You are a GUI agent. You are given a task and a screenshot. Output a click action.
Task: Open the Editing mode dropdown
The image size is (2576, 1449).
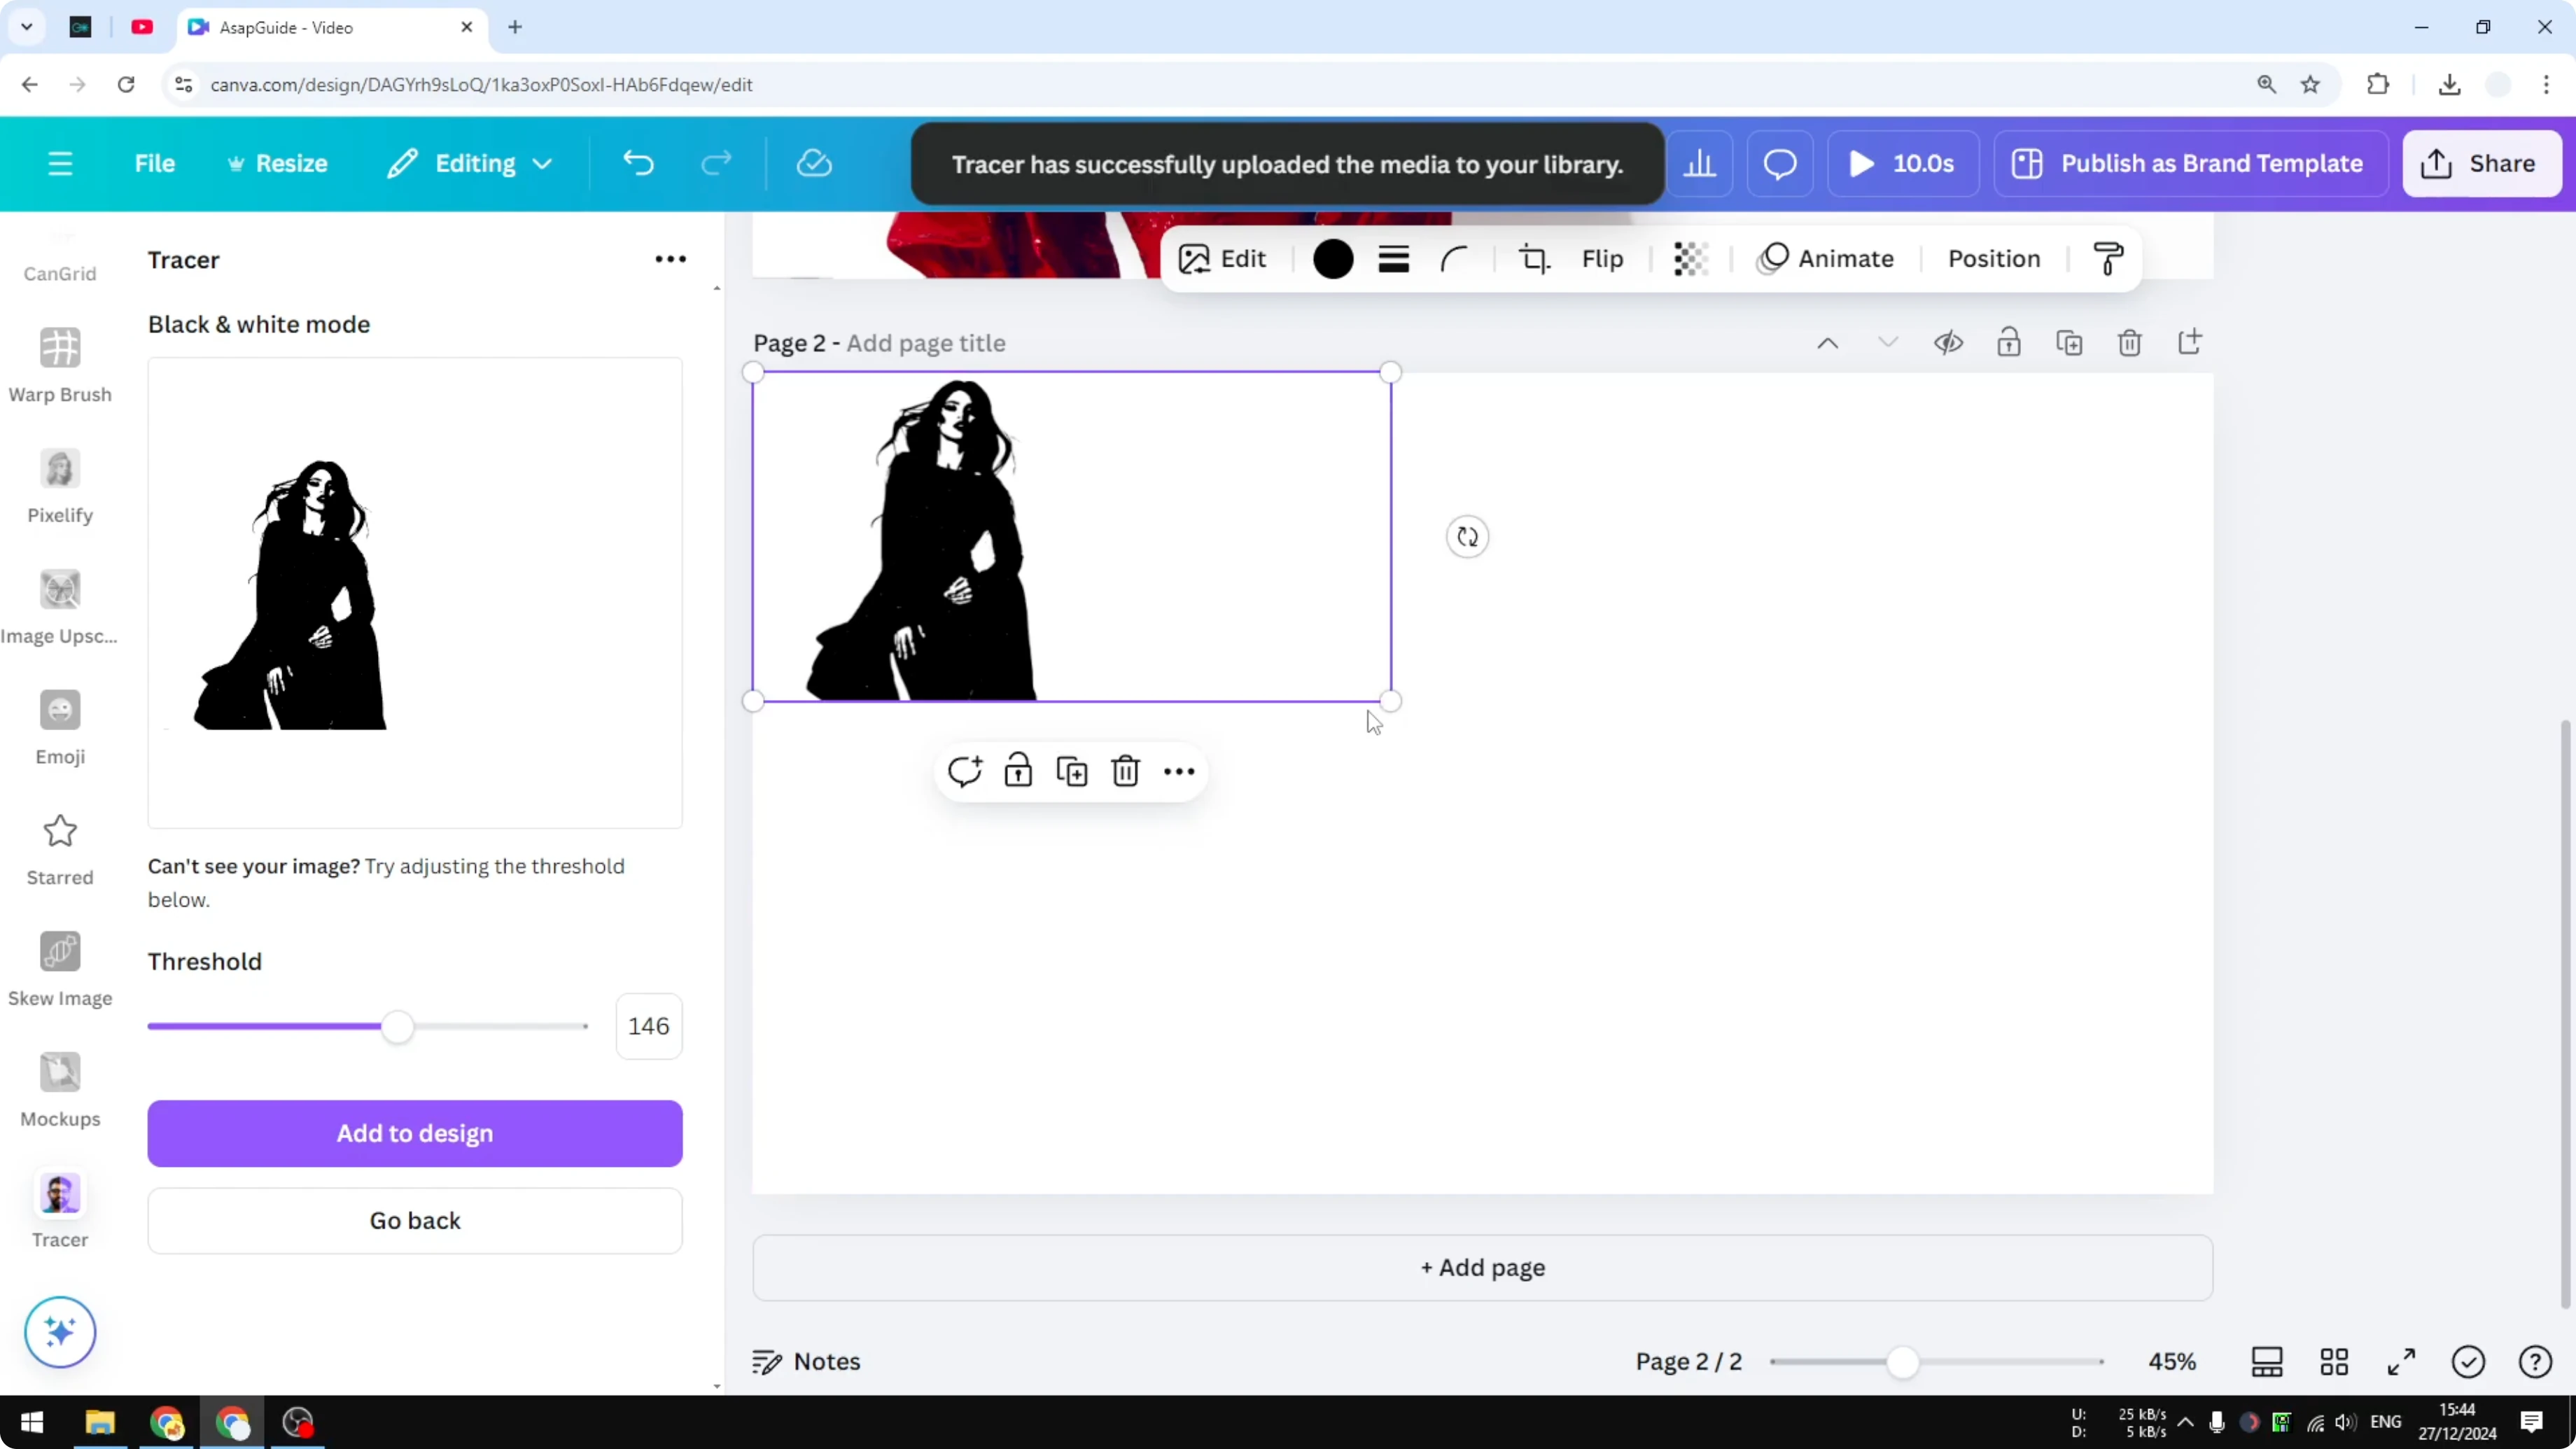click(468, 163)
